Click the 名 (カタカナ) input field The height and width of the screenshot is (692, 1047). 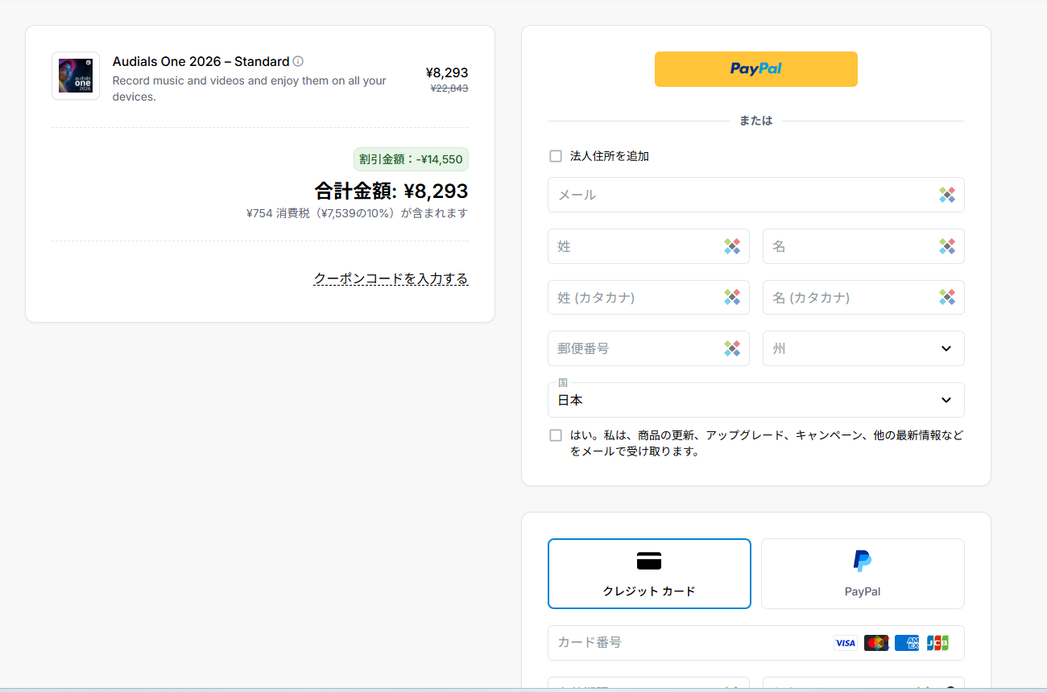coord(863,298)
